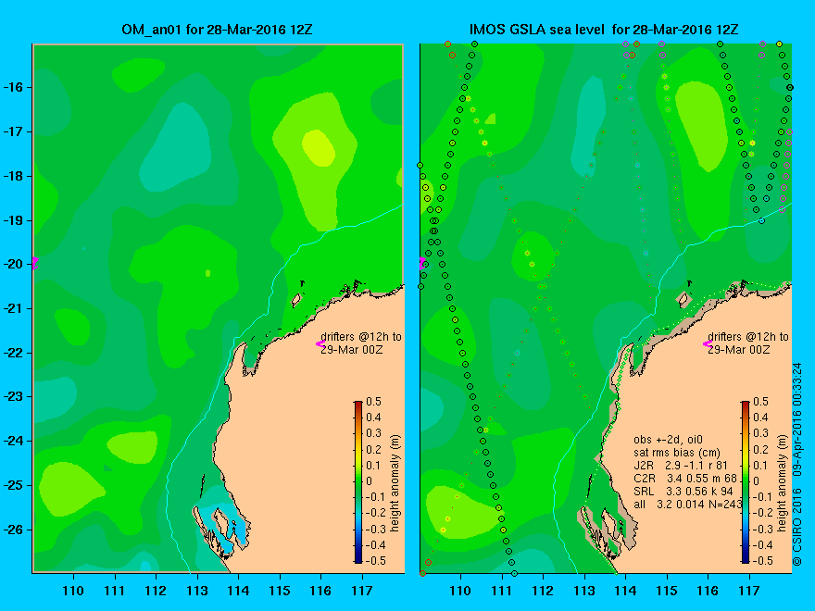Click latitude label -24 on the y-axis

click(14, 441)
